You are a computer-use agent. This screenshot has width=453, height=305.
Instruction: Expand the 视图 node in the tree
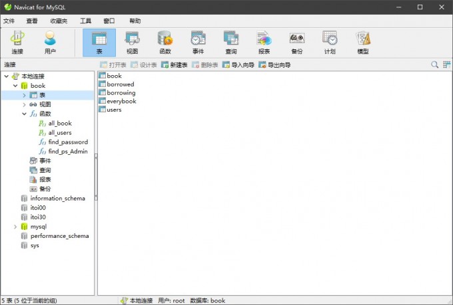click(24, 104)
